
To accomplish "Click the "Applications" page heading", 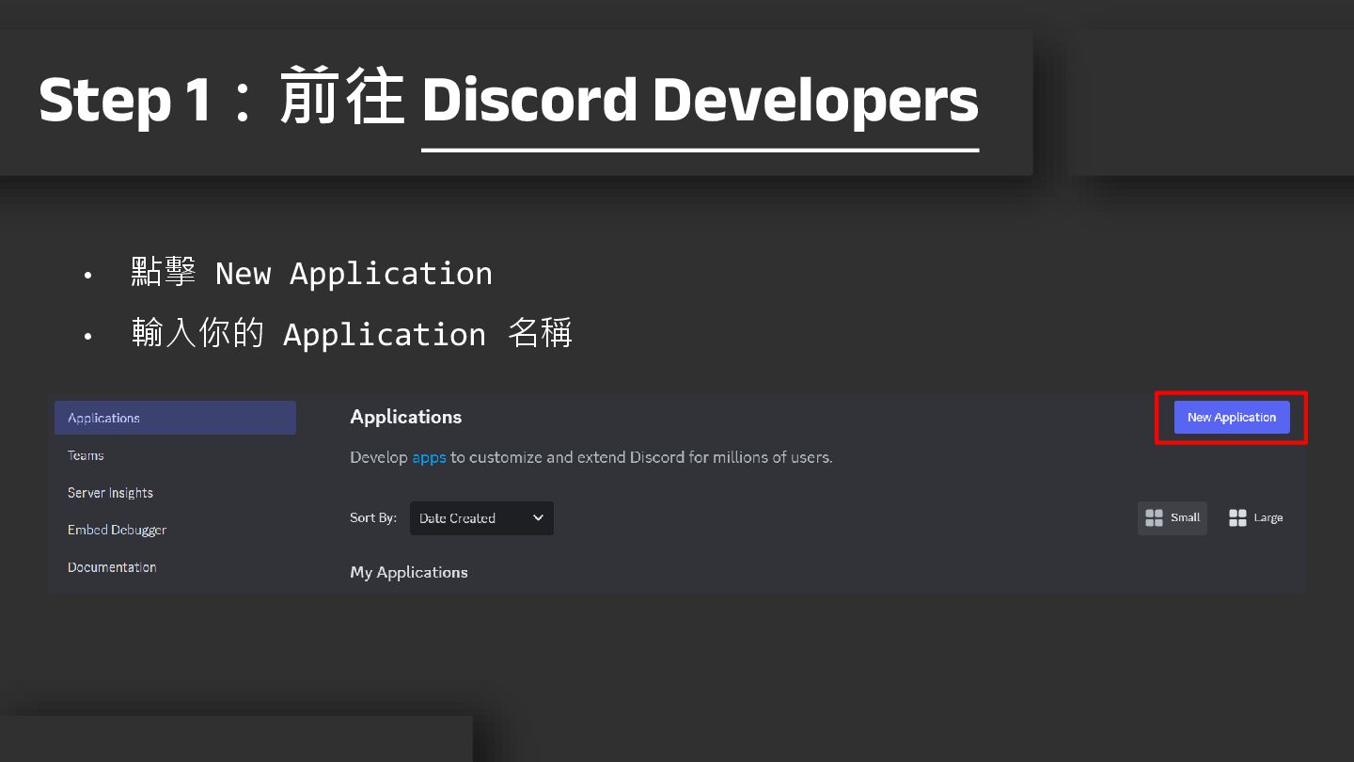I will 406,417.
